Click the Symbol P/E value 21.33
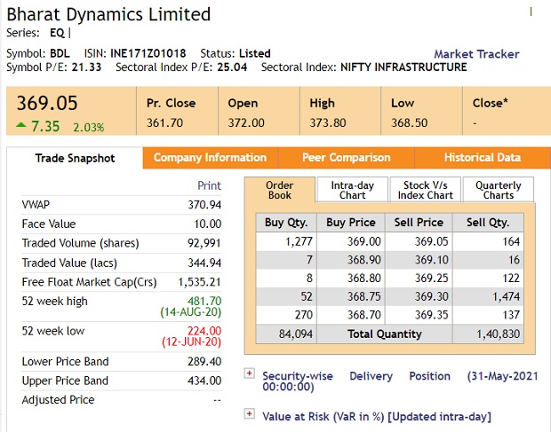Screen dimensions: 551x432 [x=86, y=67]
